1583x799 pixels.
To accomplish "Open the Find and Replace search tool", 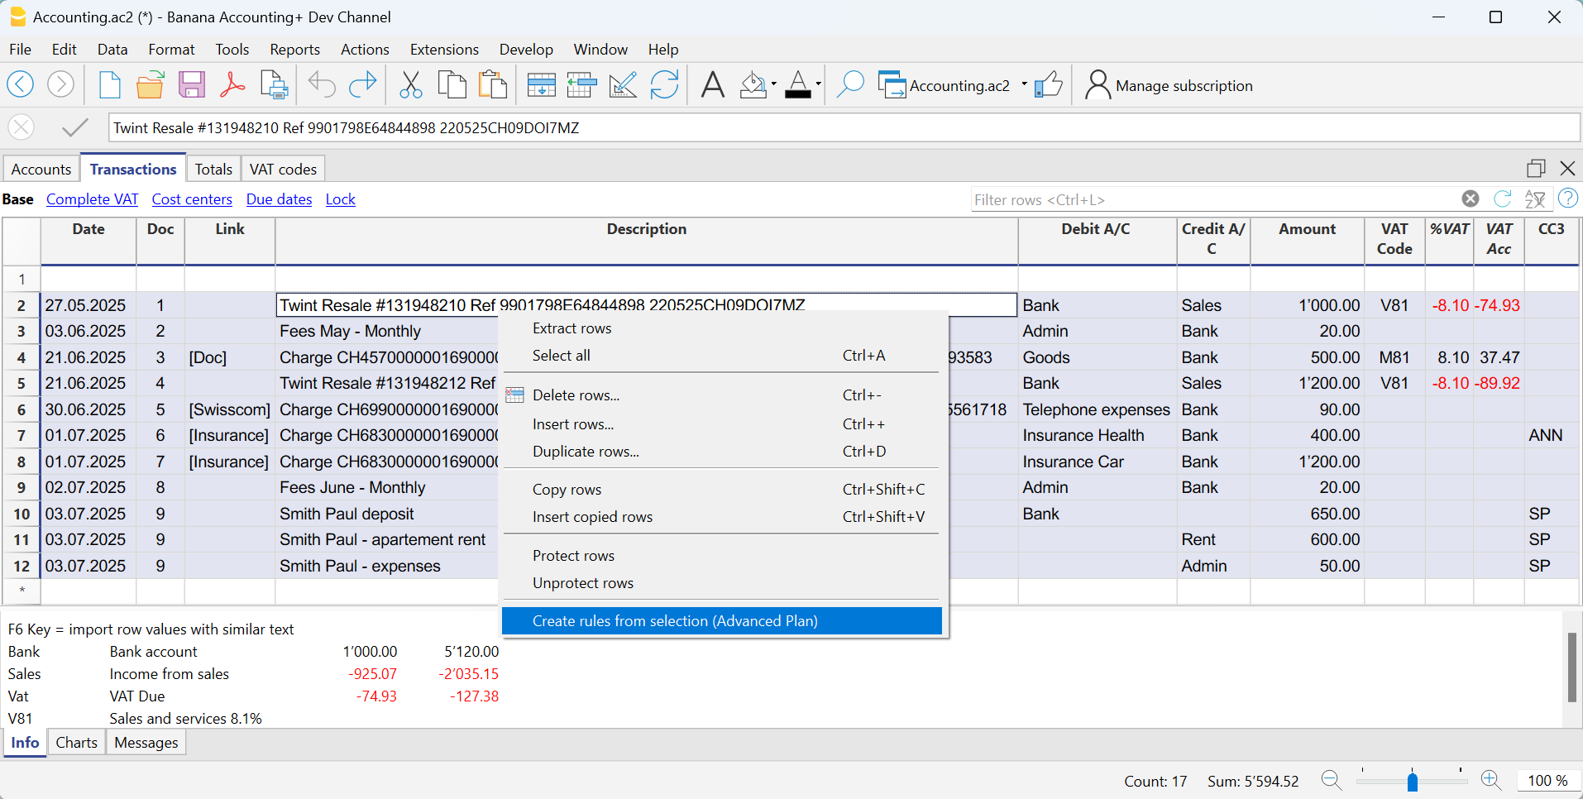I will click(x=850, y=84).
